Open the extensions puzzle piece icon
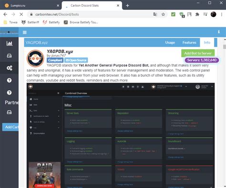The height and width of the screenshot is (188, 226). 197,14
